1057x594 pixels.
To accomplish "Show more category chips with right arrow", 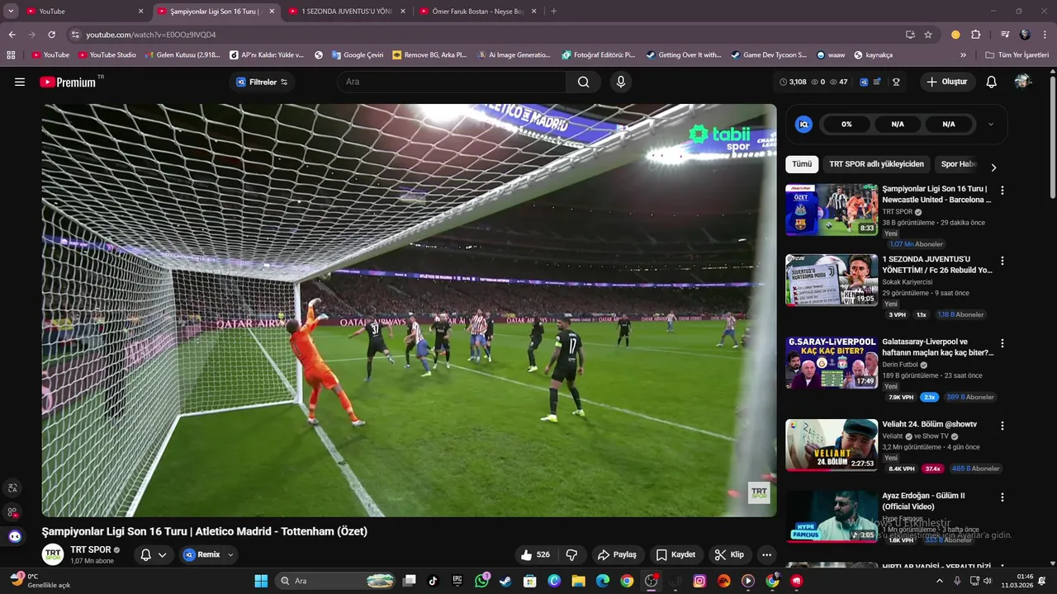I will pyautogui.click(x=993, y=167).
